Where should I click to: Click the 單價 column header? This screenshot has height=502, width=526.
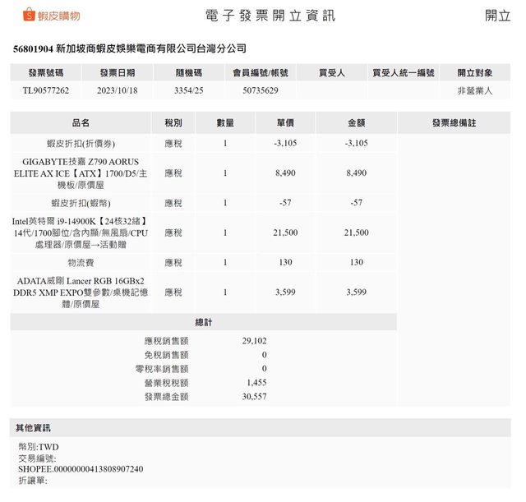click(285, 122)
